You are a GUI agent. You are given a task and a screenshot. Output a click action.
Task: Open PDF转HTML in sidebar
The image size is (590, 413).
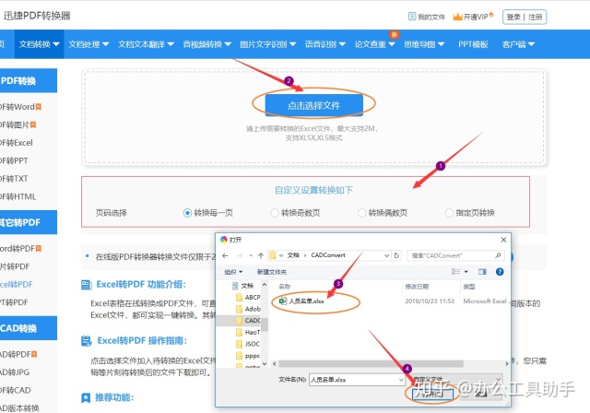coord(18,196)
